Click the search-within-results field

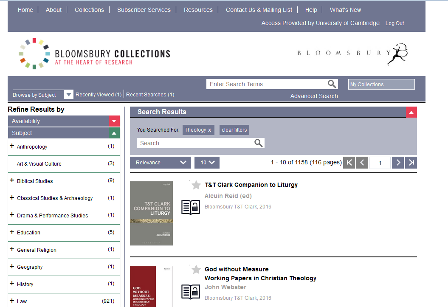click(196, 143)
